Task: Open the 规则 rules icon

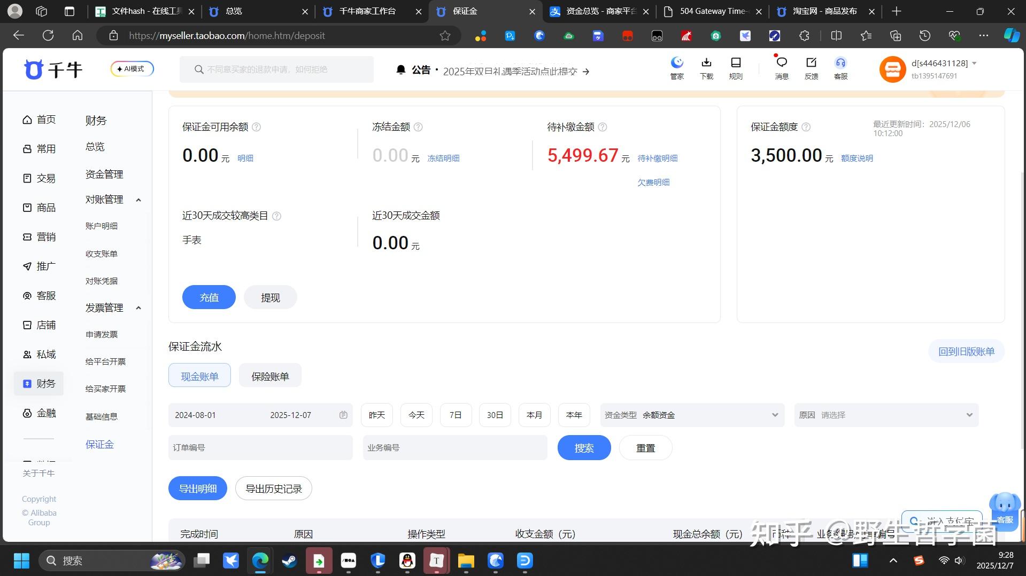Action: pyautogui.click(x=735, y=68)
